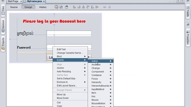Choose Move Up in context menu
This screenshot has height=107, width=191.
tap(70, 95)
